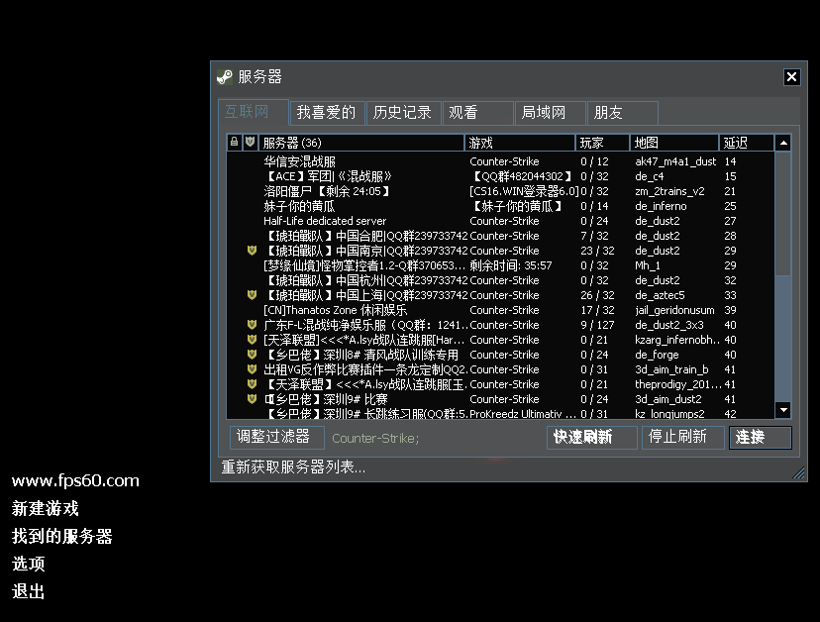This screenshot has width=820, height=622.
Task: Click the scrollbar up arrow
Action: (783, 143)
